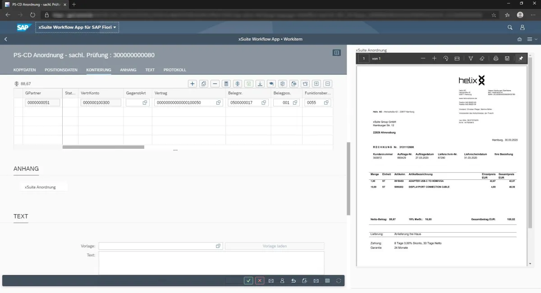Click the Vorlage laden button
The image size is (541, 293).
[275, 246]
